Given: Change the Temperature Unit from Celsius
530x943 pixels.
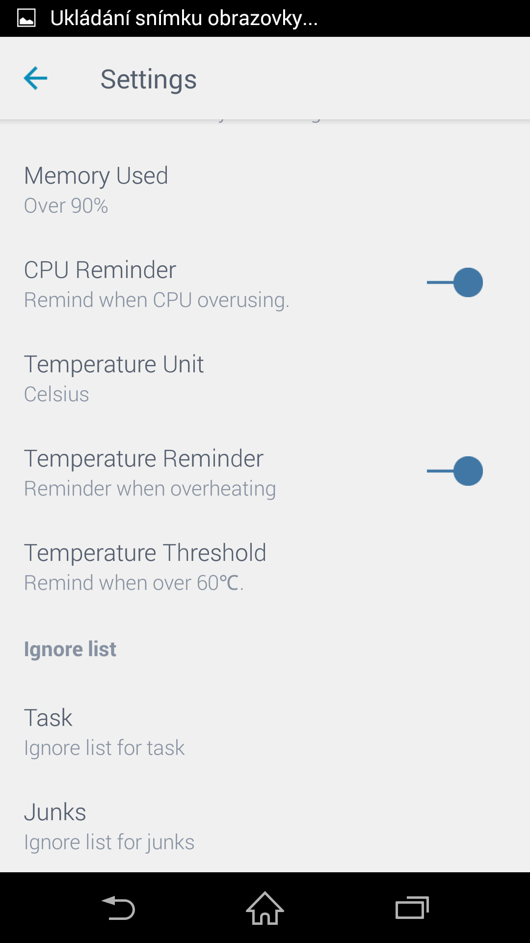Looking at the screenshot, I should 265,379.
